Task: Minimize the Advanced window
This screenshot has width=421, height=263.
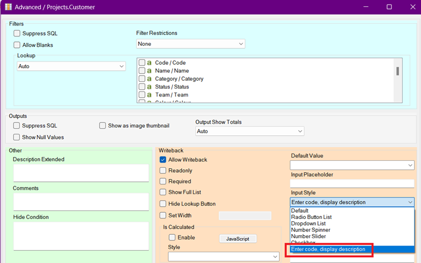Action: [x=366, y=7]
